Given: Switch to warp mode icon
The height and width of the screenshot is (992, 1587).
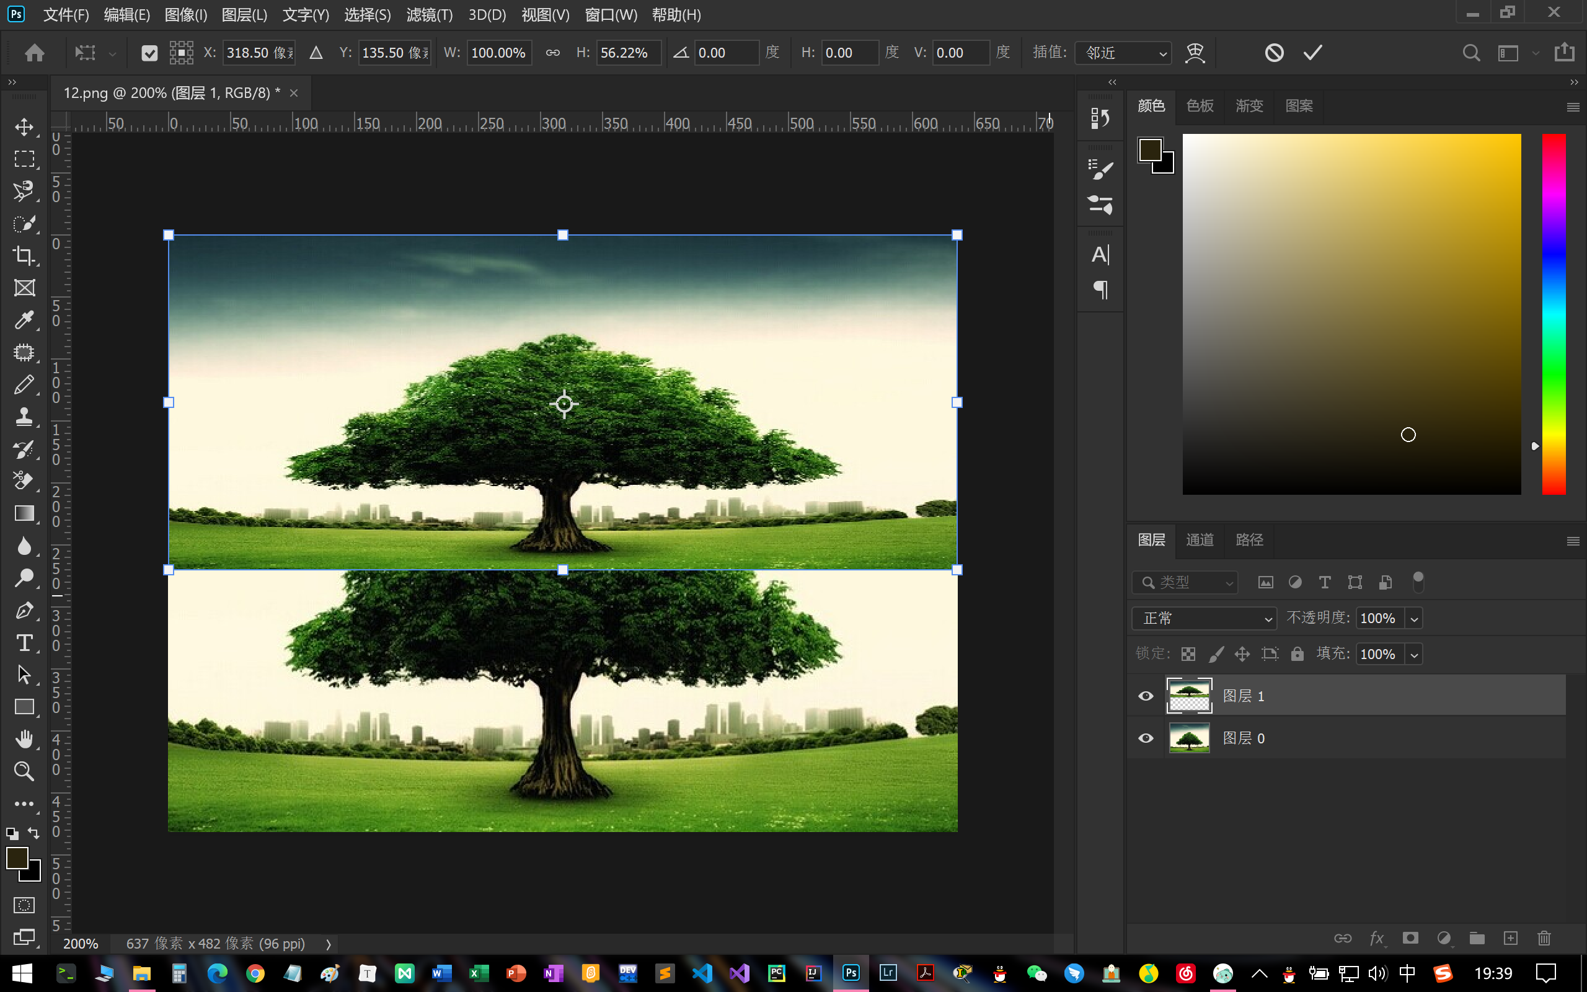Looking at the screenshot, I should pyautogui.click(x=1195, y=53).
